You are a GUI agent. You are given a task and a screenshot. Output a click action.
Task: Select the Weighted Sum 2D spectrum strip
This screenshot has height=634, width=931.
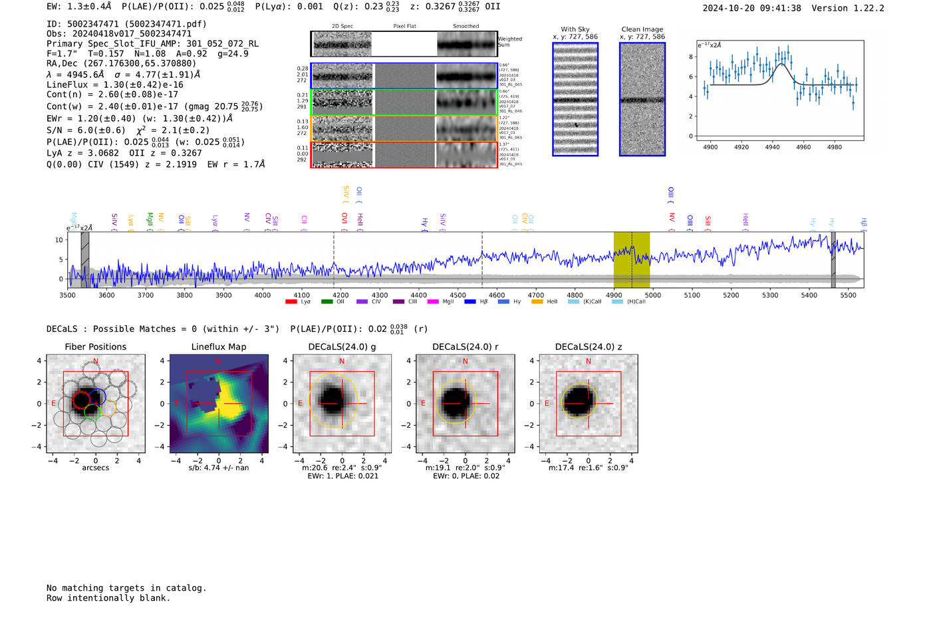(404, 44)
